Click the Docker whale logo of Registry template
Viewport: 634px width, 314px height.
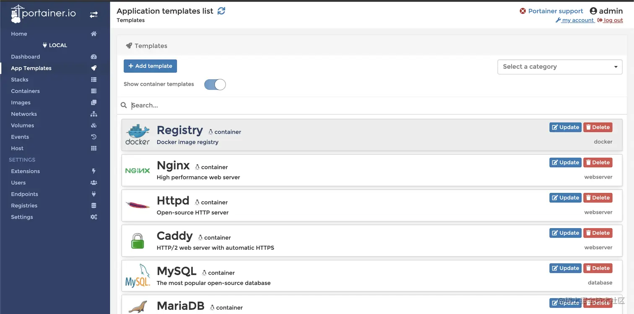click(x=138, y=135)
